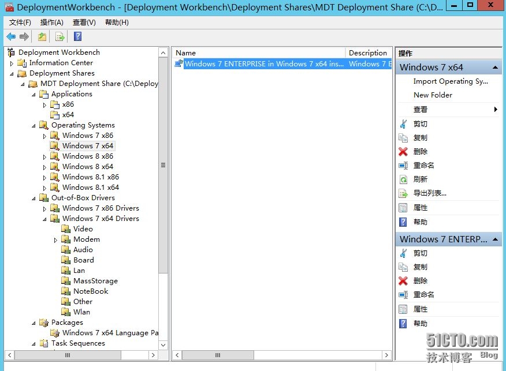Screen dimensions: 506x371
Task: Click 导出列表 action link
Action: click(x=430, y=193)
